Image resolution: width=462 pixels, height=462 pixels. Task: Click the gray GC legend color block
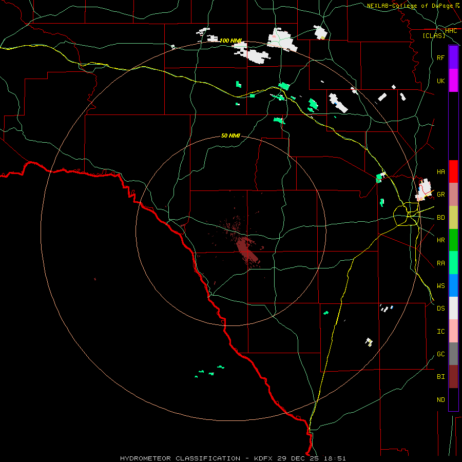pos(453,354)
